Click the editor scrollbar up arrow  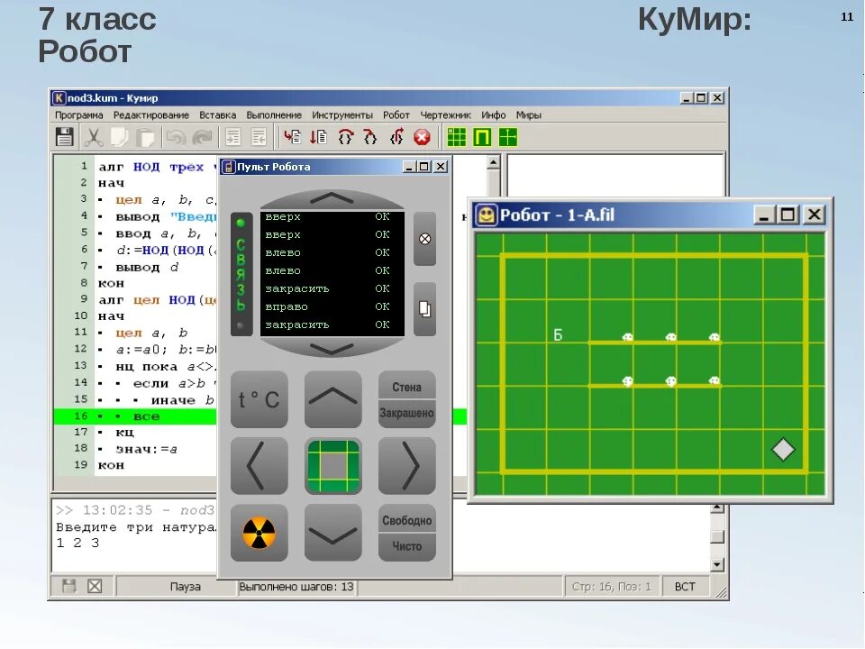pyautogui.click(x=493, y=161)
